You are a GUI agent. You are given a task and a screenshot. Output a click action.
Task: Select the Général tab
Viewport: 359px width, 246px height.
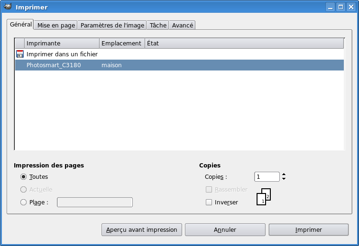tap(21, 24)
